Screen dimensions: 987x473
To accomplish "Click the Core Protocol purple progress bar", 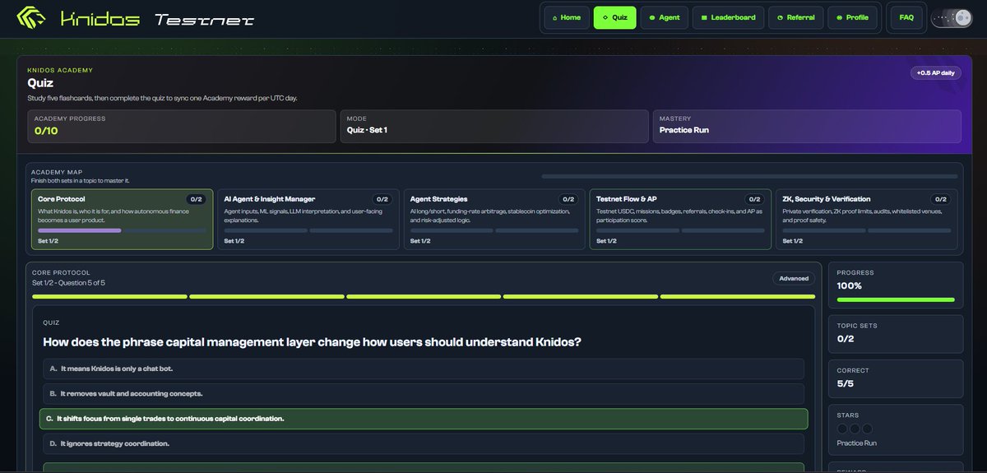I will [80, 230].
